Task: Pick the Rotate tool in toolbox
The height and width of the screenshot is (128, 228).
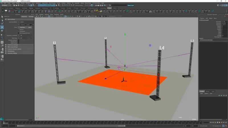Action: (2, 31)
